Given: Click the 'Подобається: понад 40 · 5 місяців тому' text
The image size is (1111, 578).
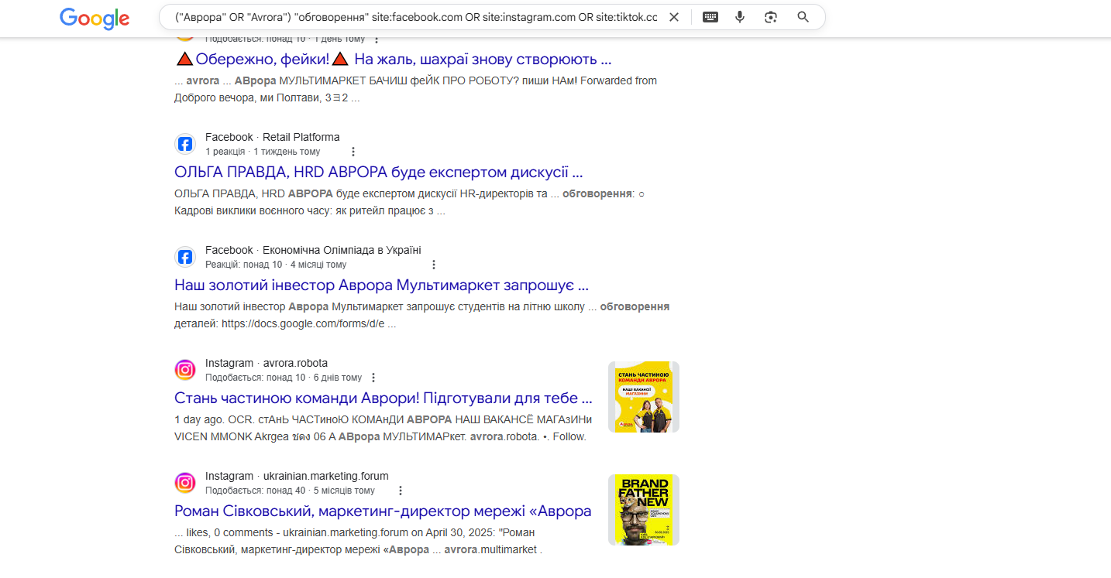Looking at the screenshot, I should click(290, 491).
